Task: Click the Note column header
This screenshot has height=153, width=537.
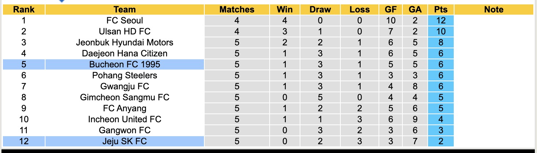Action: click(494, 10)
